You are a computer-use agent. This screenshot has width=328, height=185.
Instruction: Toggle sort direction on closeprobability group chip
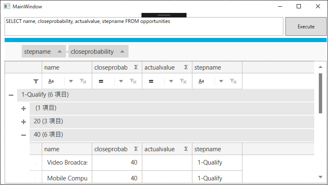tap(122, 52)
